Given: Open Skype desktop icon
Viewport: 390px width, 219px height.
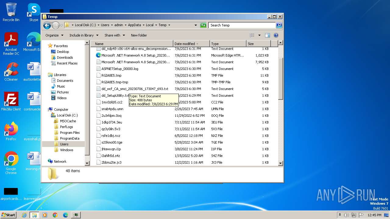Looking at the screenshot, I should point(34,12).
